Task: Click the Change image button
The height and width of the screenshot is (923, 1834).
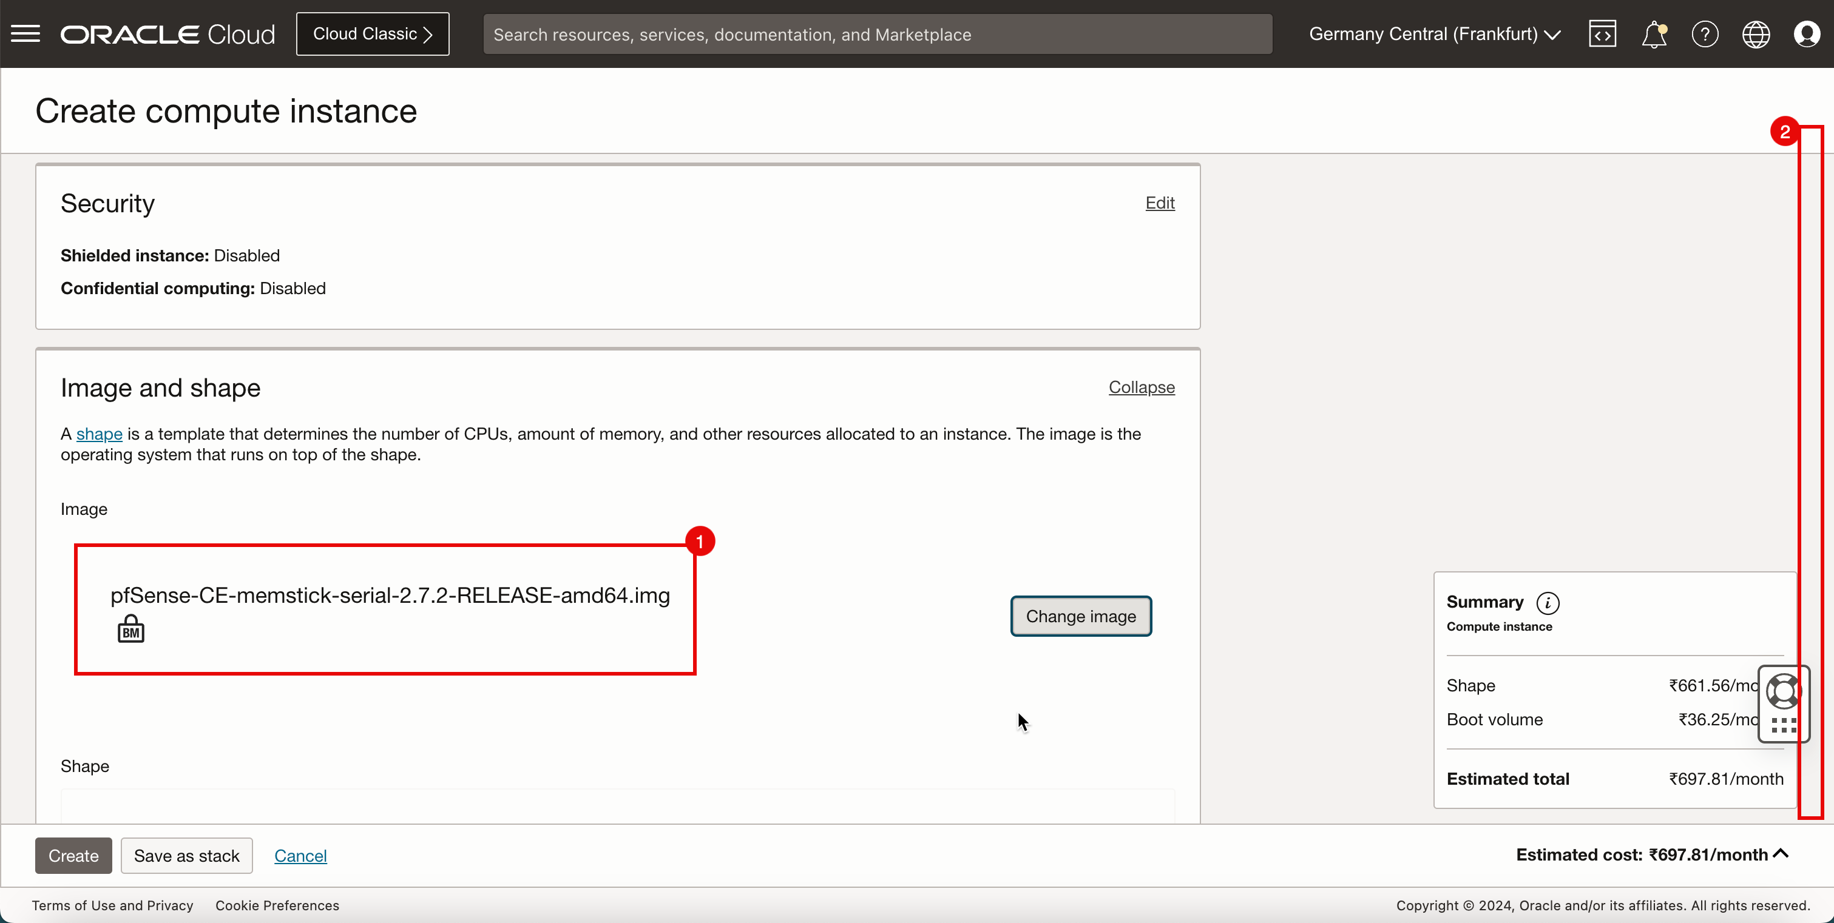Action: coord(1080,616)
